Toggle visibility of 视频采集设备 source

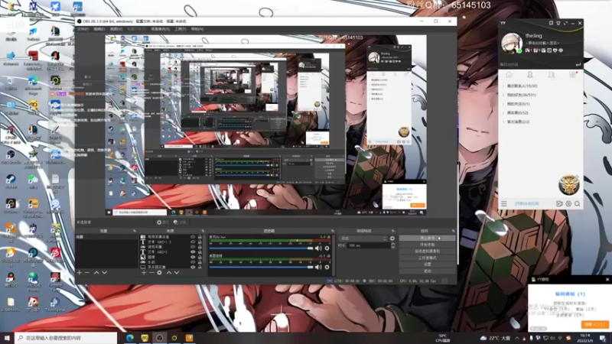tap(193, 237)
